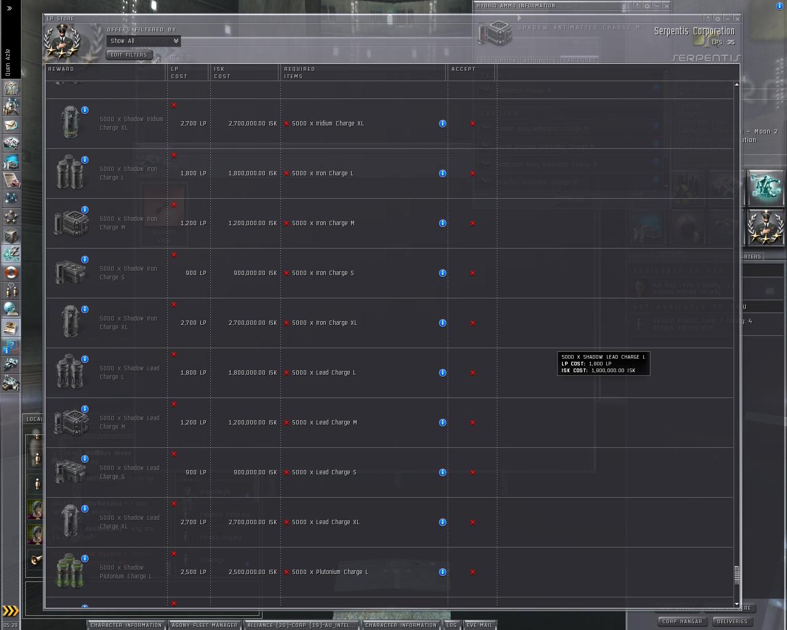This screenshot has width=787, height=630.
Task: Click the '5000 x Iron Charge XL' required item text
Action: click(325, 323)
